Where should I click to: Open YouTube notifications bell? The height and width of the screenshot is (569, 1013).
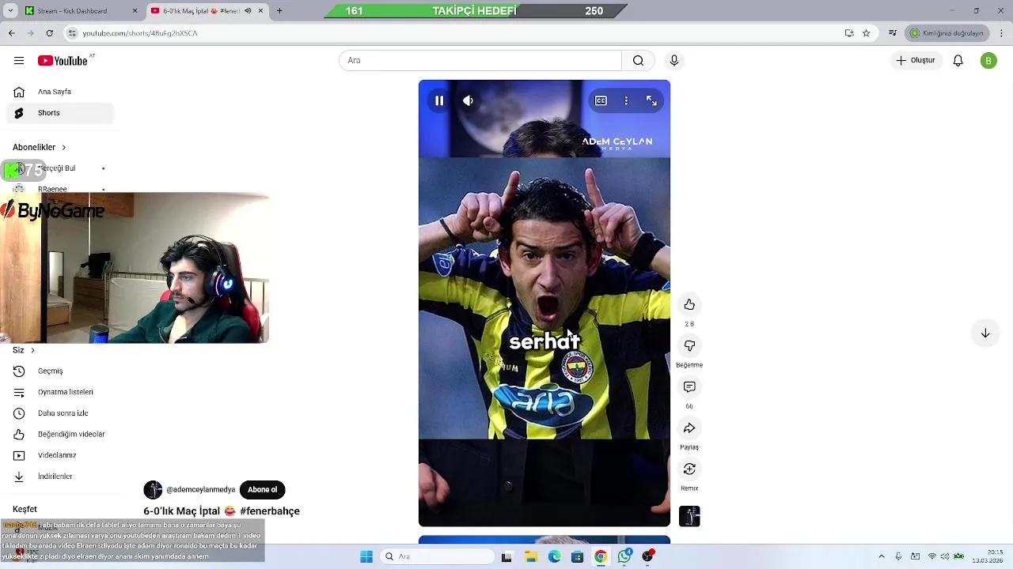[x=958, y=61]
